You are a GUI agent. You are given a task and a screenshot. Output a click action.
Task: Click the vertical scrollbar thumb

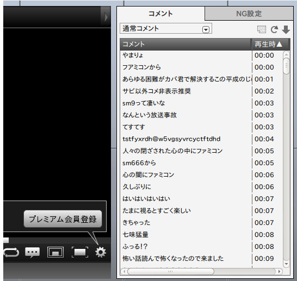(286, 66)
